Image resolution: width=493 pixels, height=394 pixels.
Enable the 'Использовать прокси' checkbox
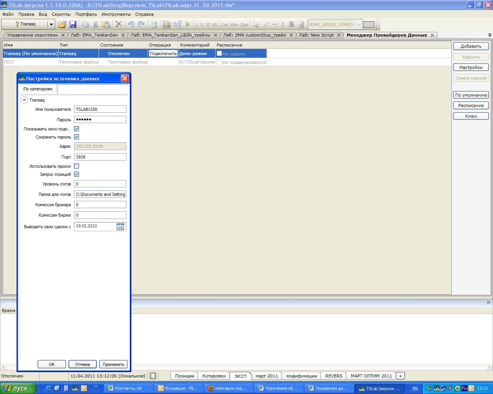pyautogui.click(x=76, y=166)
